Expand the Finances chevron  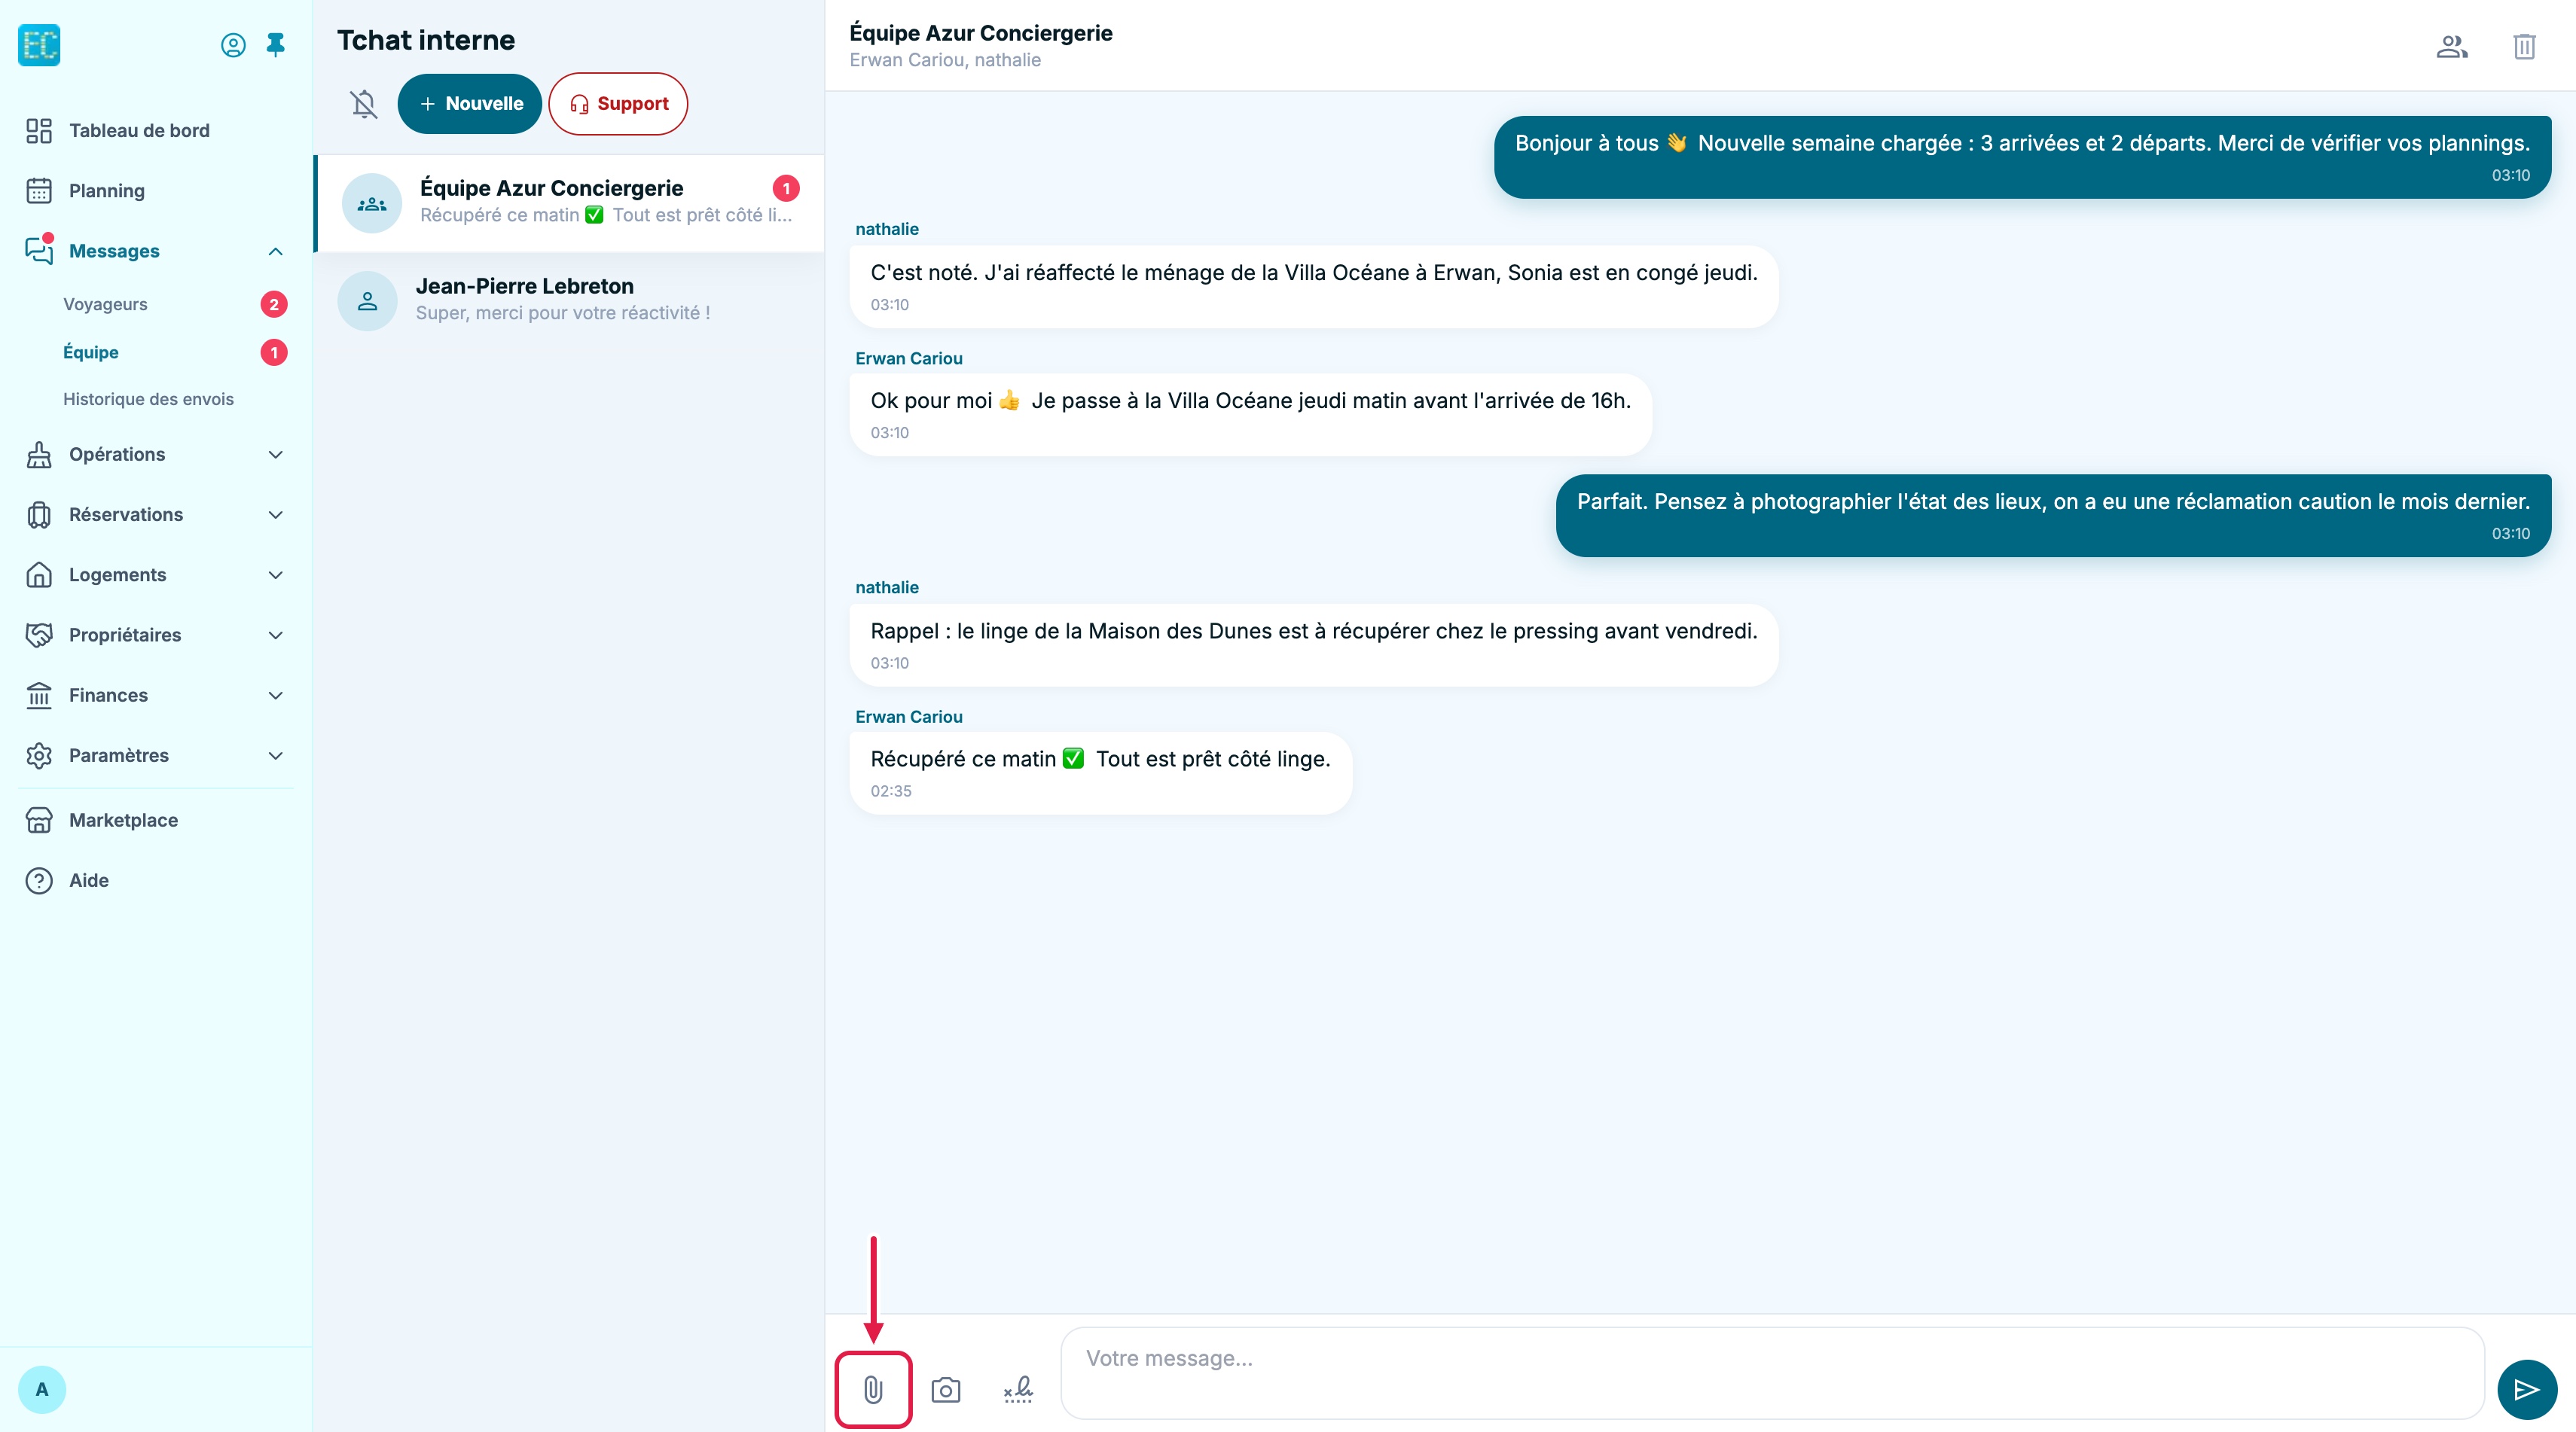[x=276, y=696]
